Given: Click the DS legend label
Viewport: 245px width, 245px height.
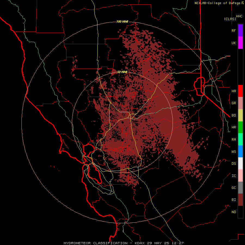Looking at the screenshot, I should 234,164.
